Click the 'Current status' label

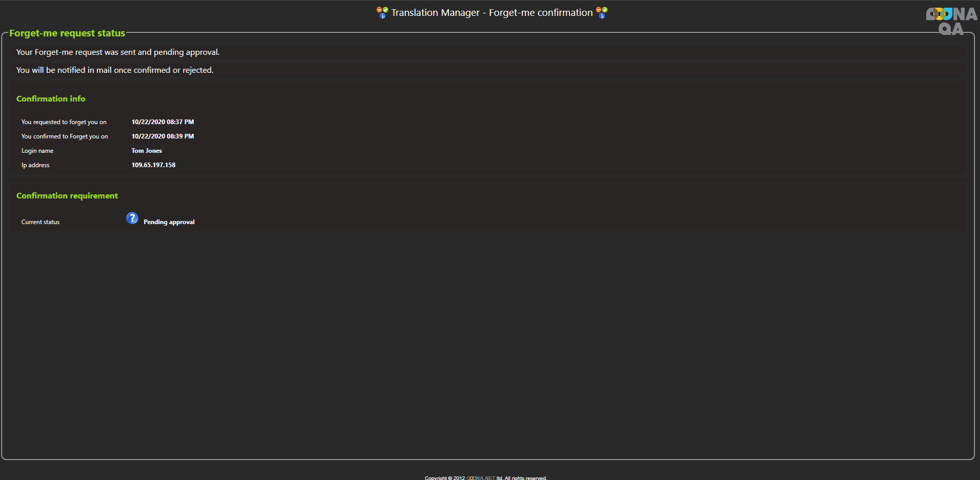[x=40, y=222]
